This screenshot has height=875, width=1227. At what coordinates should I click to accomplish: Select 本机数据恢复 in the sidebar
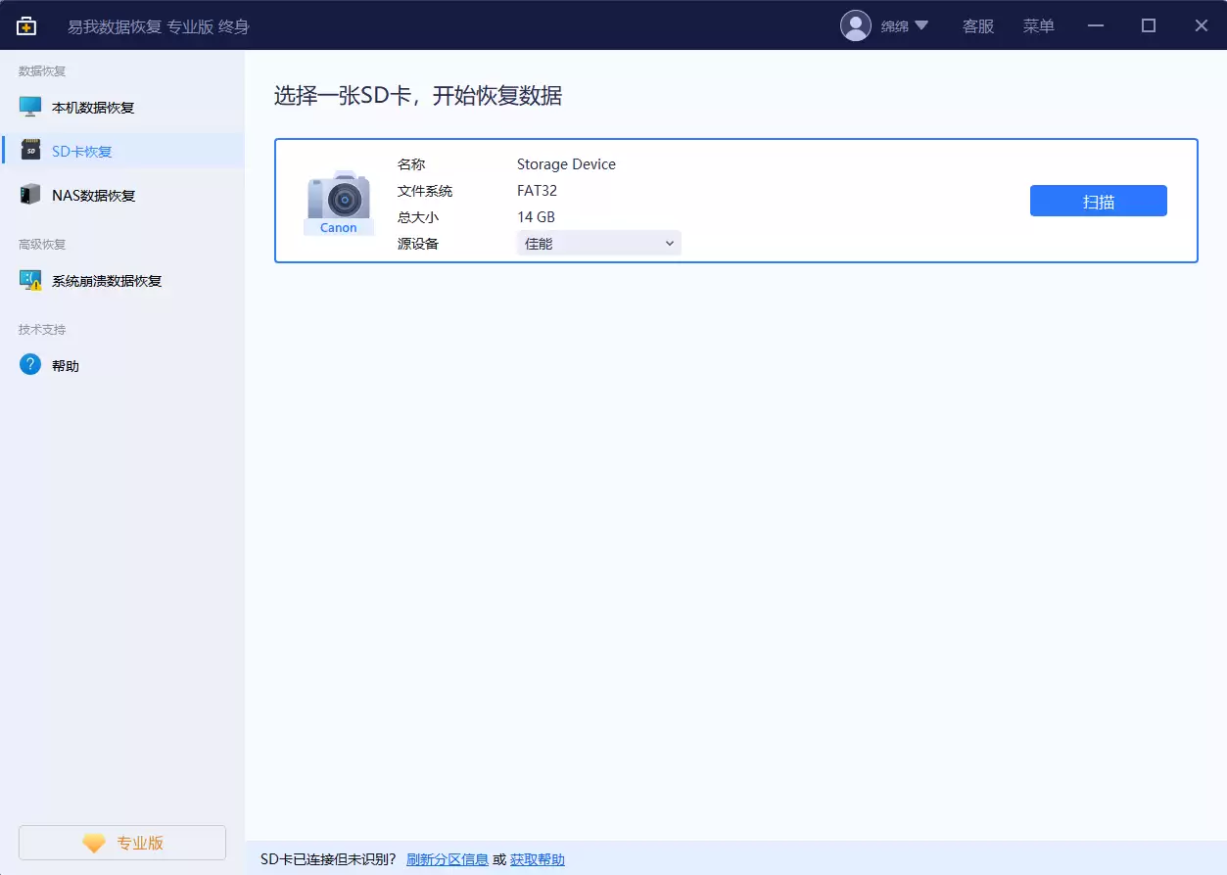[83, 107]
